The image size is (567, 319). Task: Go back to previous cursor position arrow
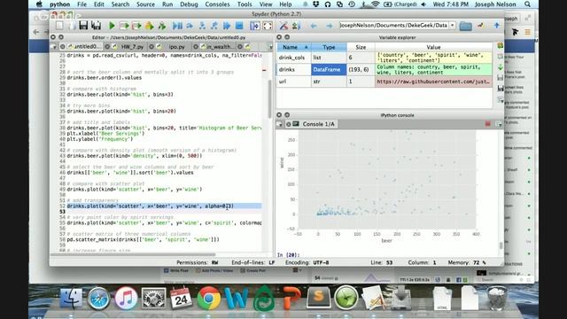tap(314, 26)
